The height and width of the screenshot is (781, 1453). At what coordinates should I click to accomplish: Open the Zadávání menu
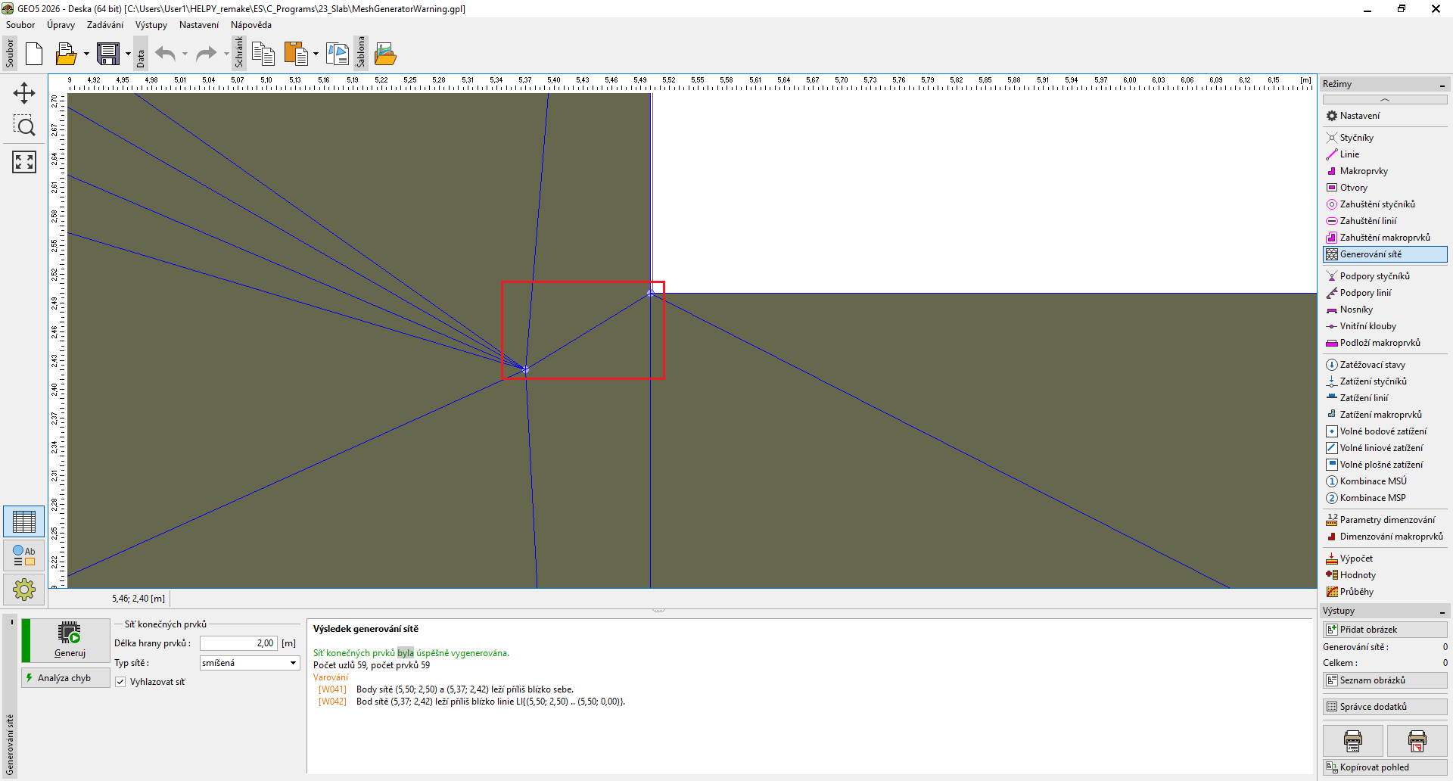(104, 25)
